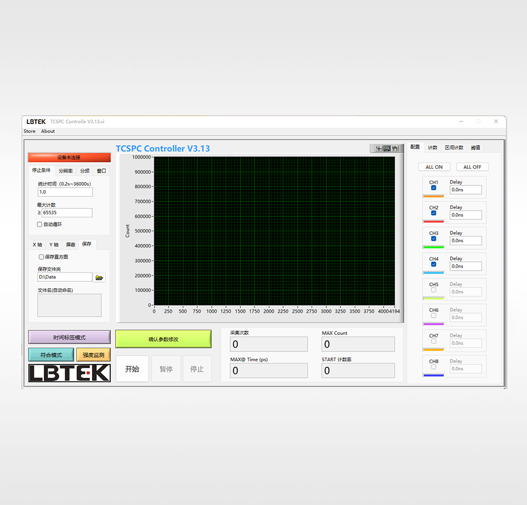Choose the hand pan graph tool

click(x=395, y=149)
